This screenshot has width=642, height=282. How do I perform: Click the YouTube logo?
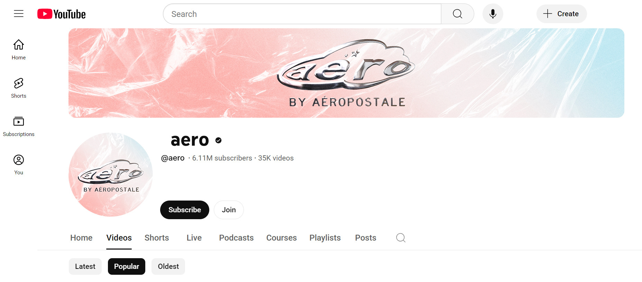tap(62, 14)
